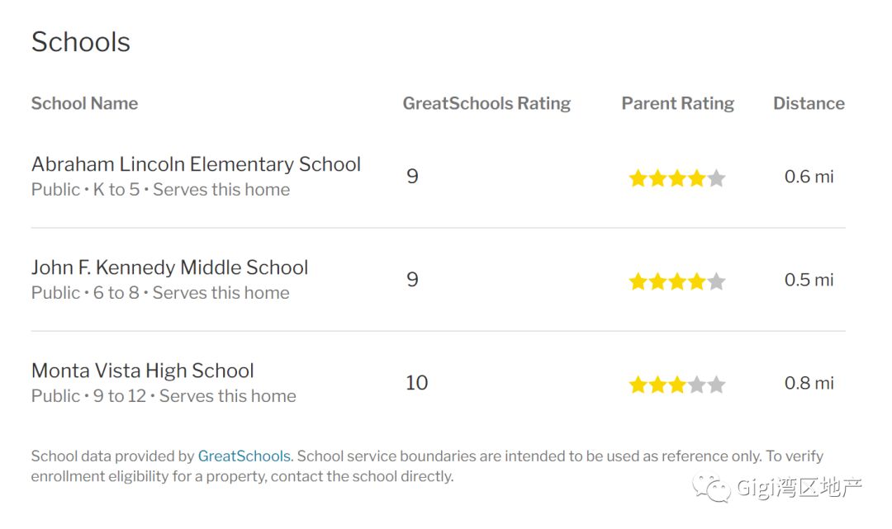Open Monta Vista High School details
Image resolution: width=892 pixels, height=529 pixels.
click(142, 371)
